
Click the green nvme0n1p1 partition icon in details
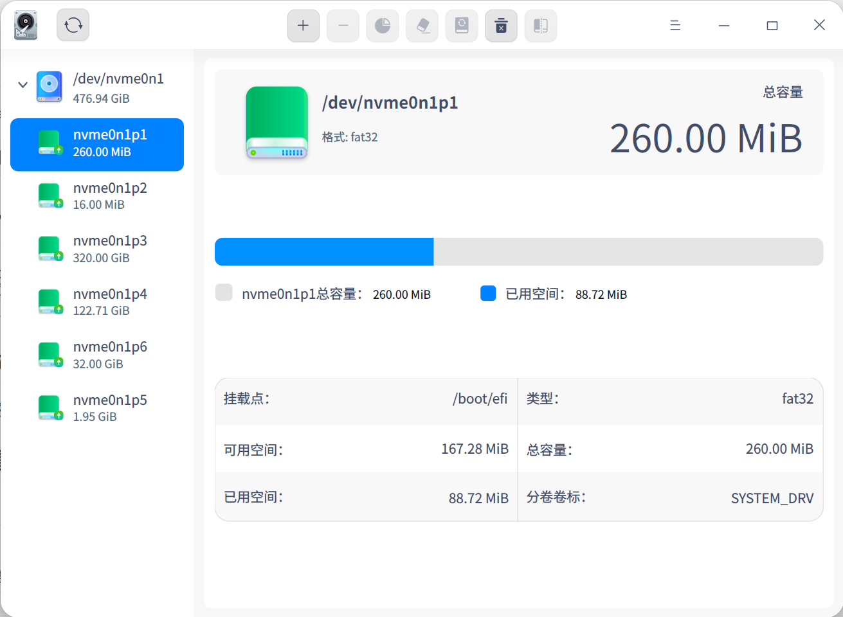pos(276,122)
